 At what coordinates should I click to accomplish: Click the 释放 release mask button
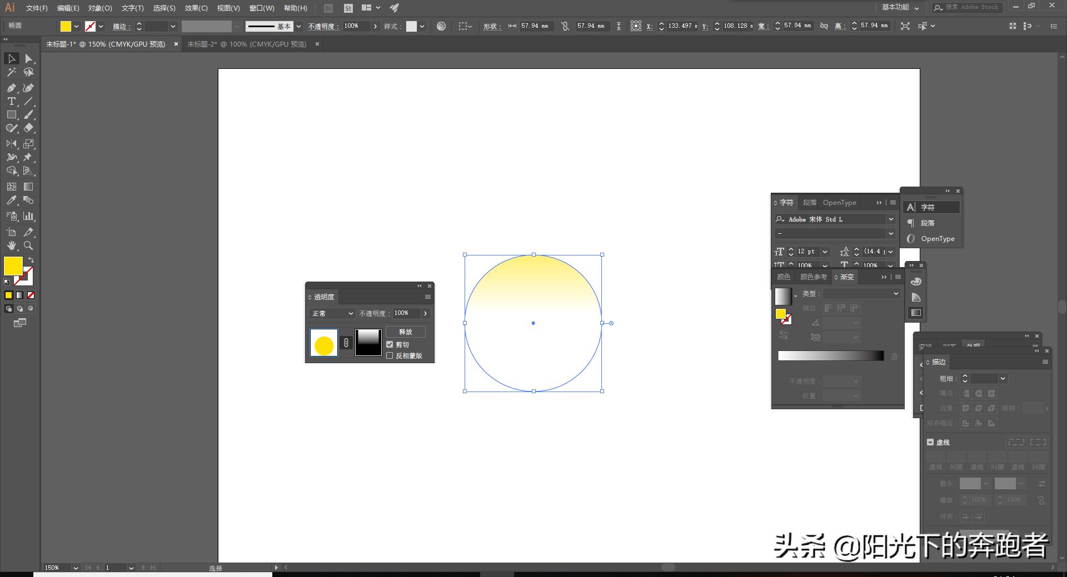click(406, 332)
